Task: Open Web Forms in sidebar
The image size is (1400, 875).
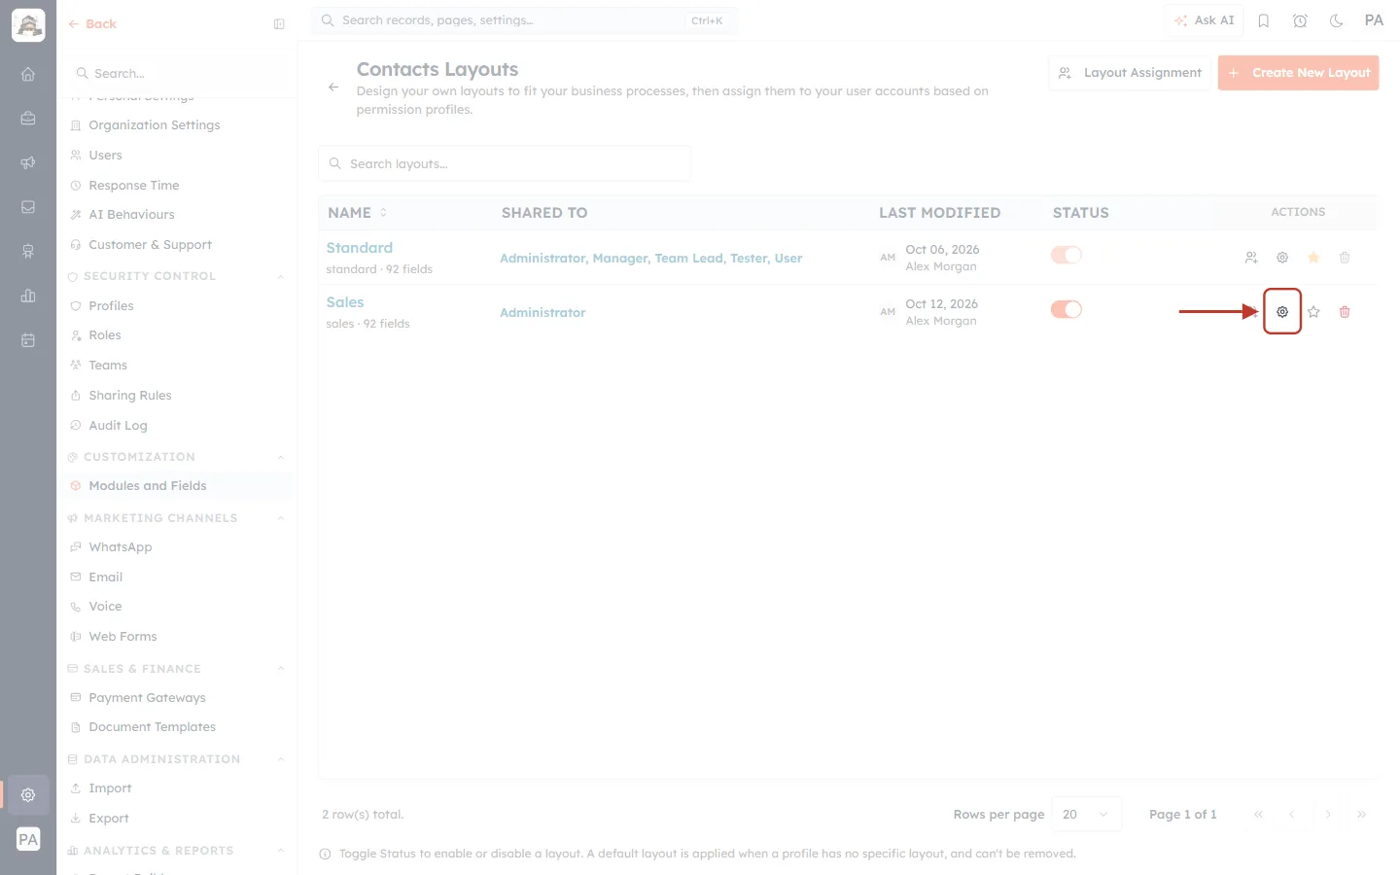Action: (x=122, y=637)
